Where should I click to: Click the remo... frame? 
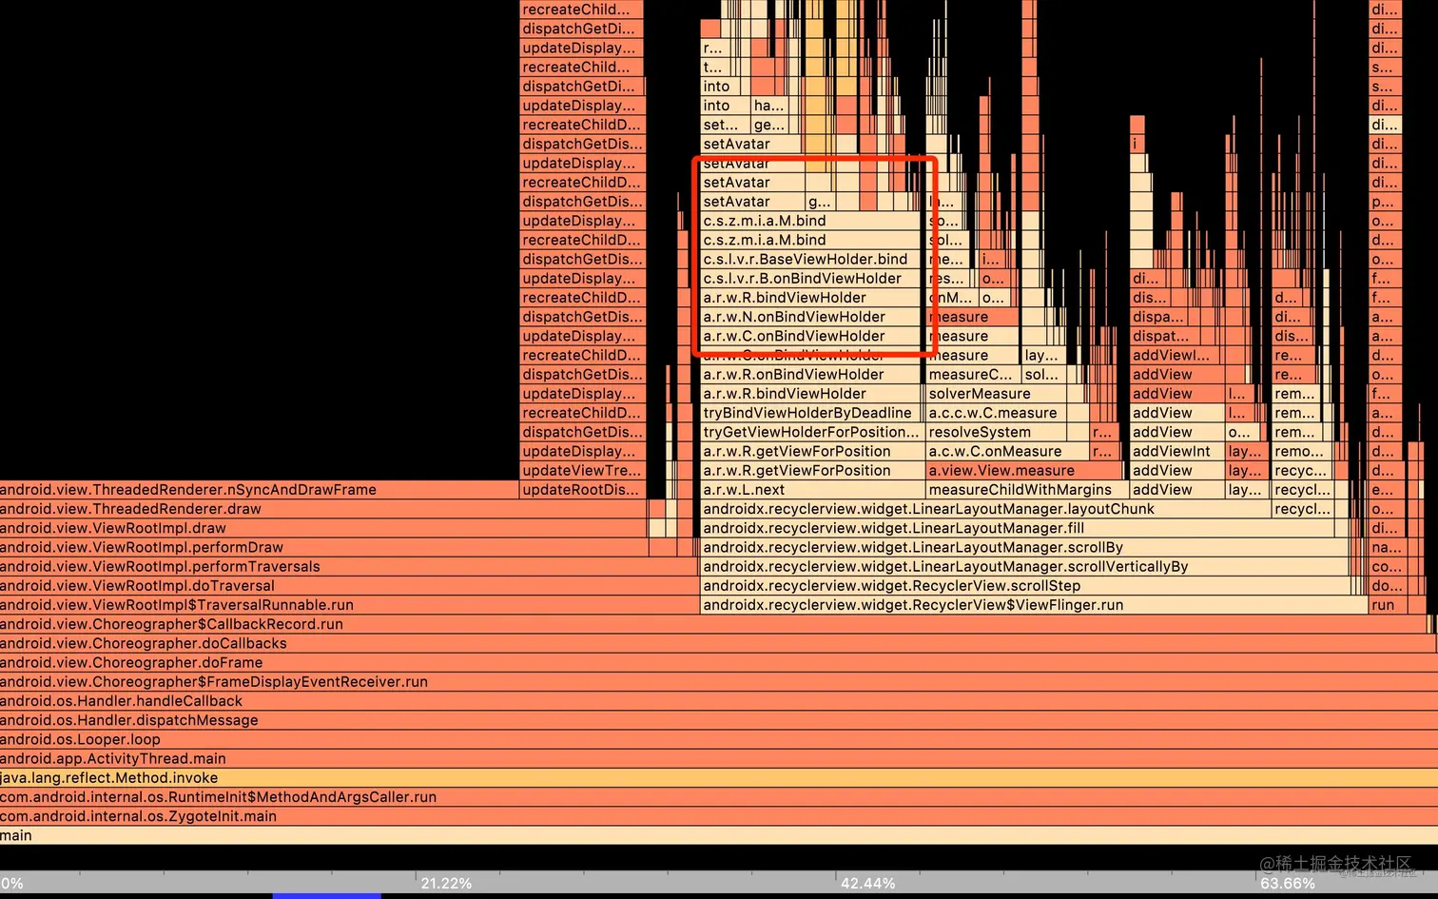[1302, 451]
